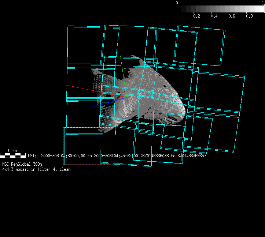Click the blue axis line

[x=101, y=105]
